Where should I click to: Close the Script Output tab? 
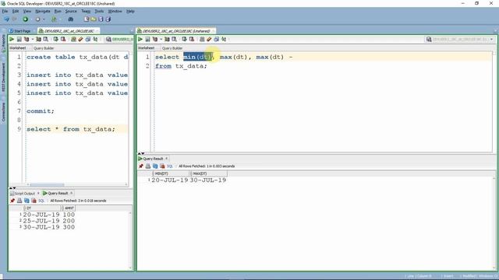coord(38,193)
